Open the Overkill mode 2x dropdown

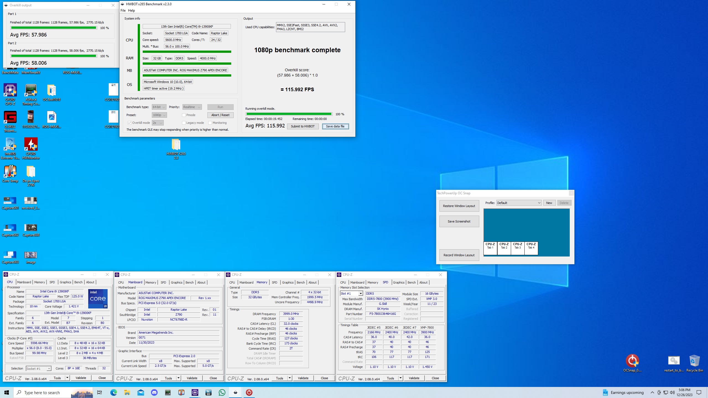click(x=158, y=123)
